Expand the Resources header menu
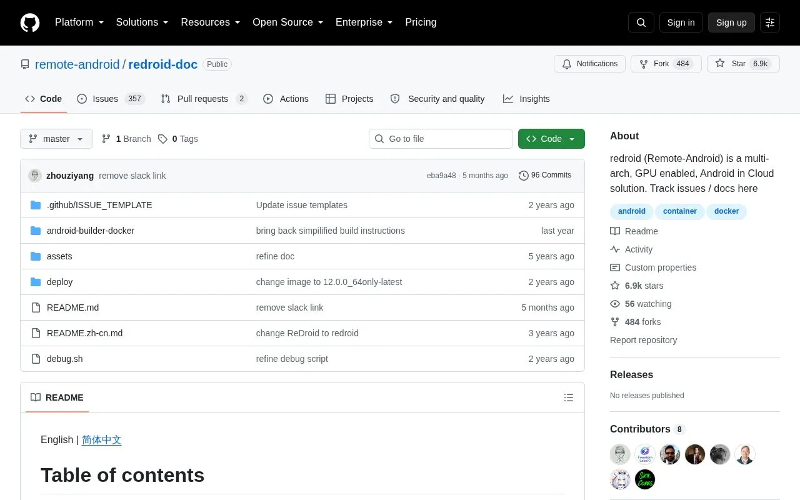 coord(211,22)
